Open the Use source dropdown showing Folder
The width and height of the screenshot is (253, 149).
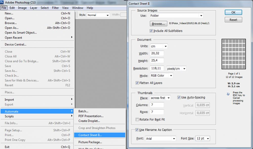(176, 16)
